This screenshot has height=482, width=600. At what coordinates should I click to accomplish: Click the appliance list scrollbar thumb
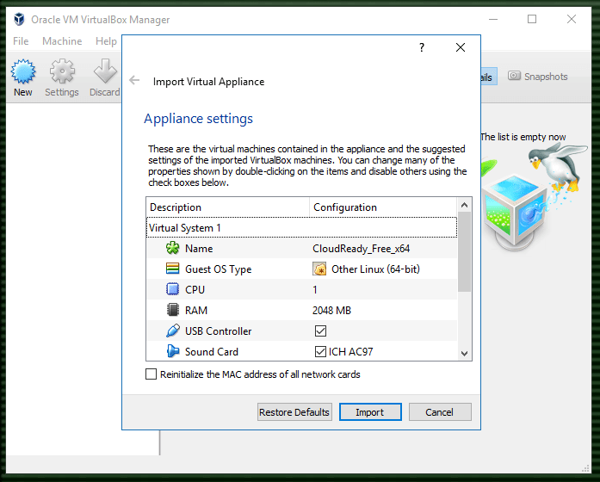pos(464,251)
